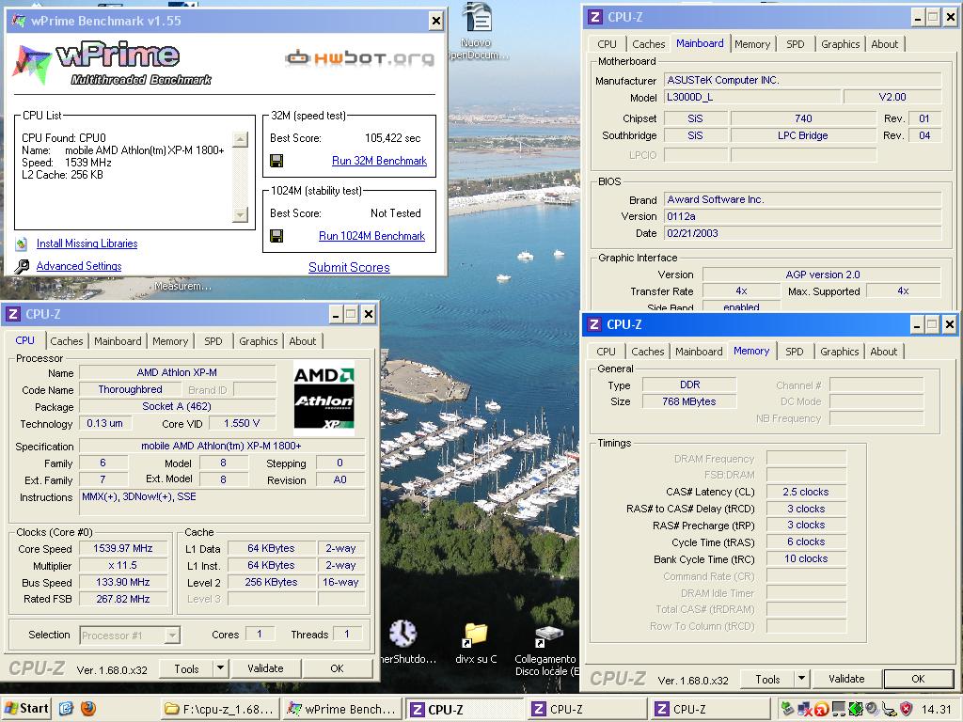Click '02/21/2003' BIOS Date field

click(x=803, y=233)
